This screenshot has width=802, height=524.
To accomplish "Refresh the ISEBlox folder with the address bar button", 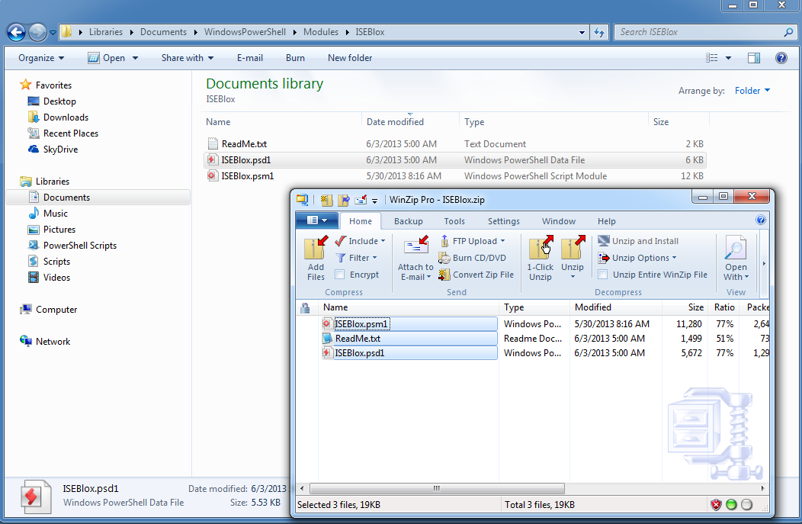I will click(599, 32).
